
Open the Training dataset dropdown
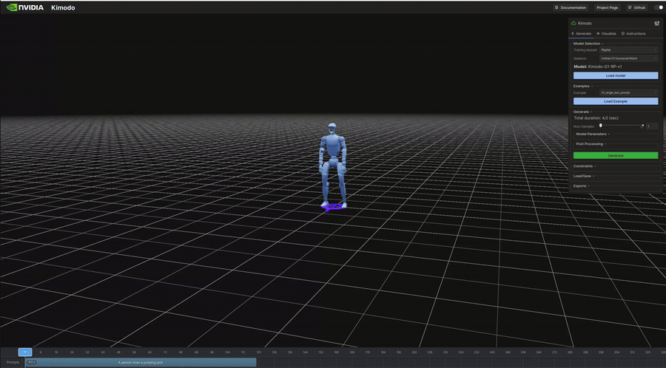pos(628,50)
